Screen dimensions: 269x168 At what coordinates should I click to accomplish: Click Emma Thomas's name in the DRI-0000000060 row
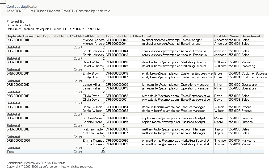(93, 141)
